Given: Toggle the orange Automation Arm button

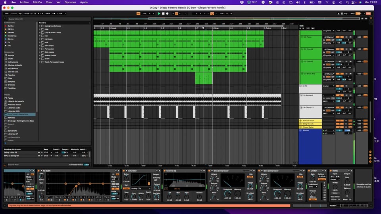Looking at the screenshot, I should 176,13.
